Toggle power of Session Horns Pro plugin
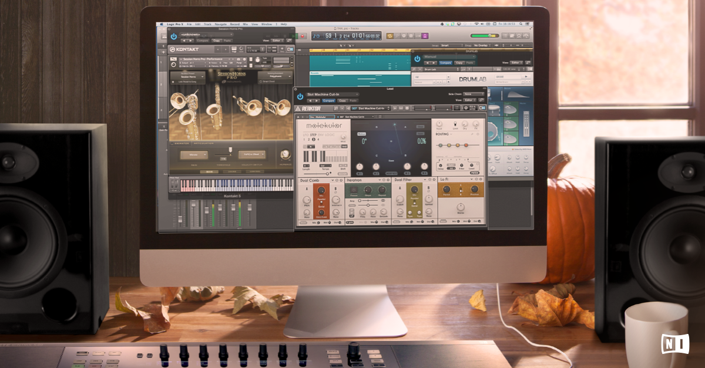Viewport: 705px width, 368px height. 173,36
